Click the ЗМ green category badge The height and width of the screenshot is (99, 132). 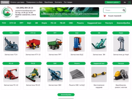(x=99, y=33)
